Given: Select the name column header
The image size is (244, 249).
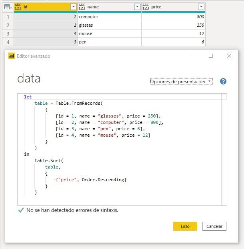Looking at the screenshot, I should click(x=109, y=7).
